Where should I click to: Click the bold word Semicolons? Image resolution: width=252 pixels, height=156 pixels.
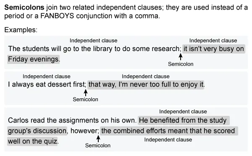click(24, 8)
